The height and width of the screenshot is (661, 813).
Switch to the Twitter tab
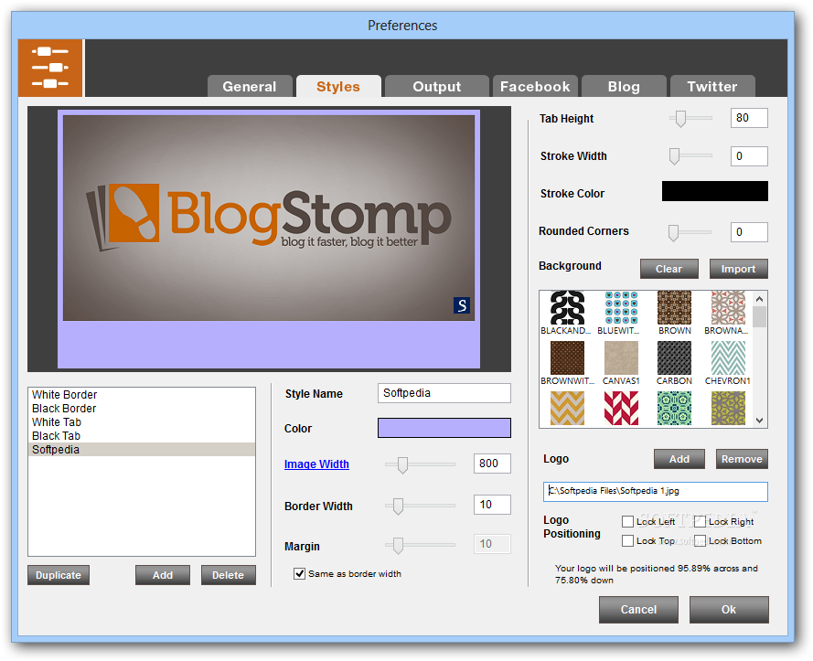pos(712,86)
